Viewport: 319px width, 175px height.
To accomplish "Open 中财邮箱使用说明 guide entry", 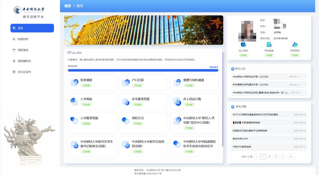I will coord(269,123).
